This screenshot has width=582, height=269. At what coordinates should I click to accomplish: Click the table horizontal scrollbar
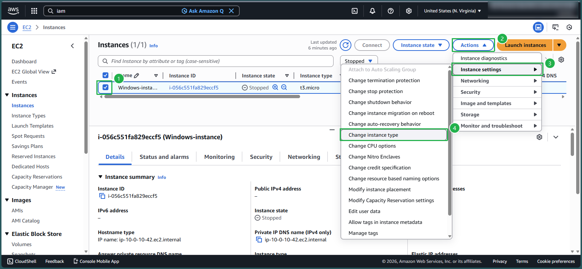pos(202,97)
